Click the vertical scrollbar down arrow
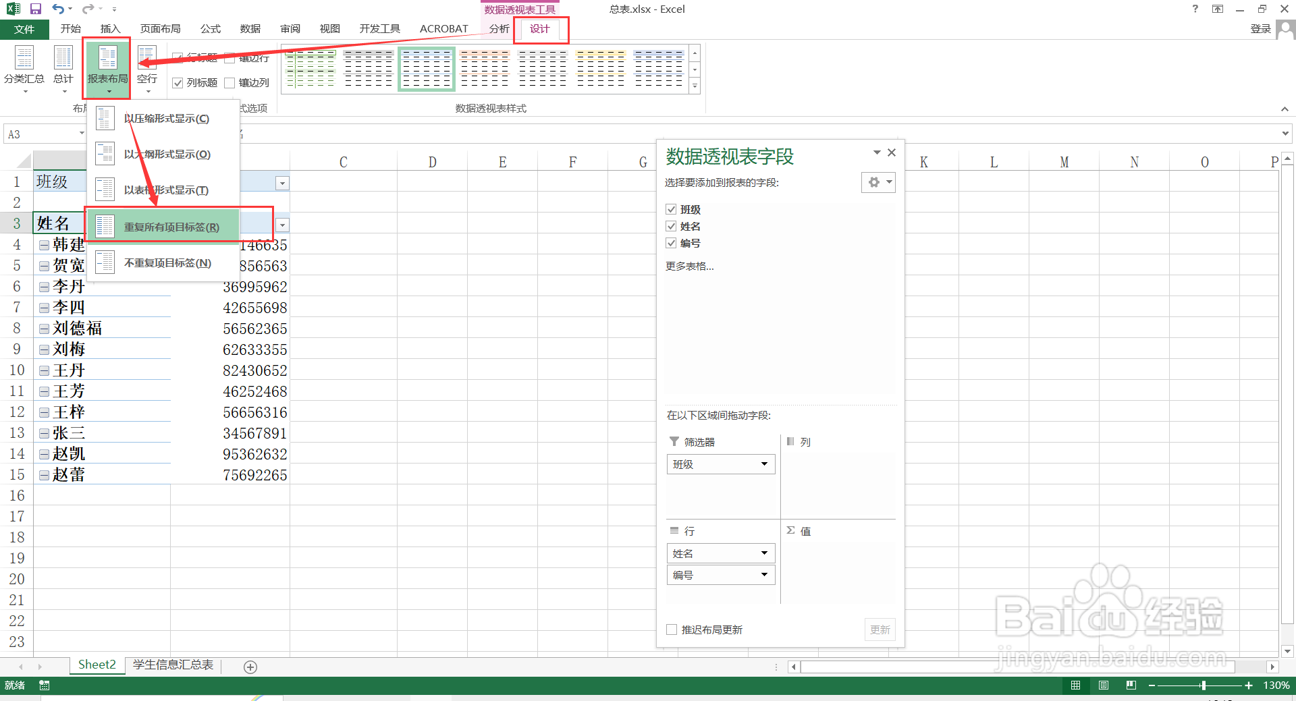 pos(1287,651)
